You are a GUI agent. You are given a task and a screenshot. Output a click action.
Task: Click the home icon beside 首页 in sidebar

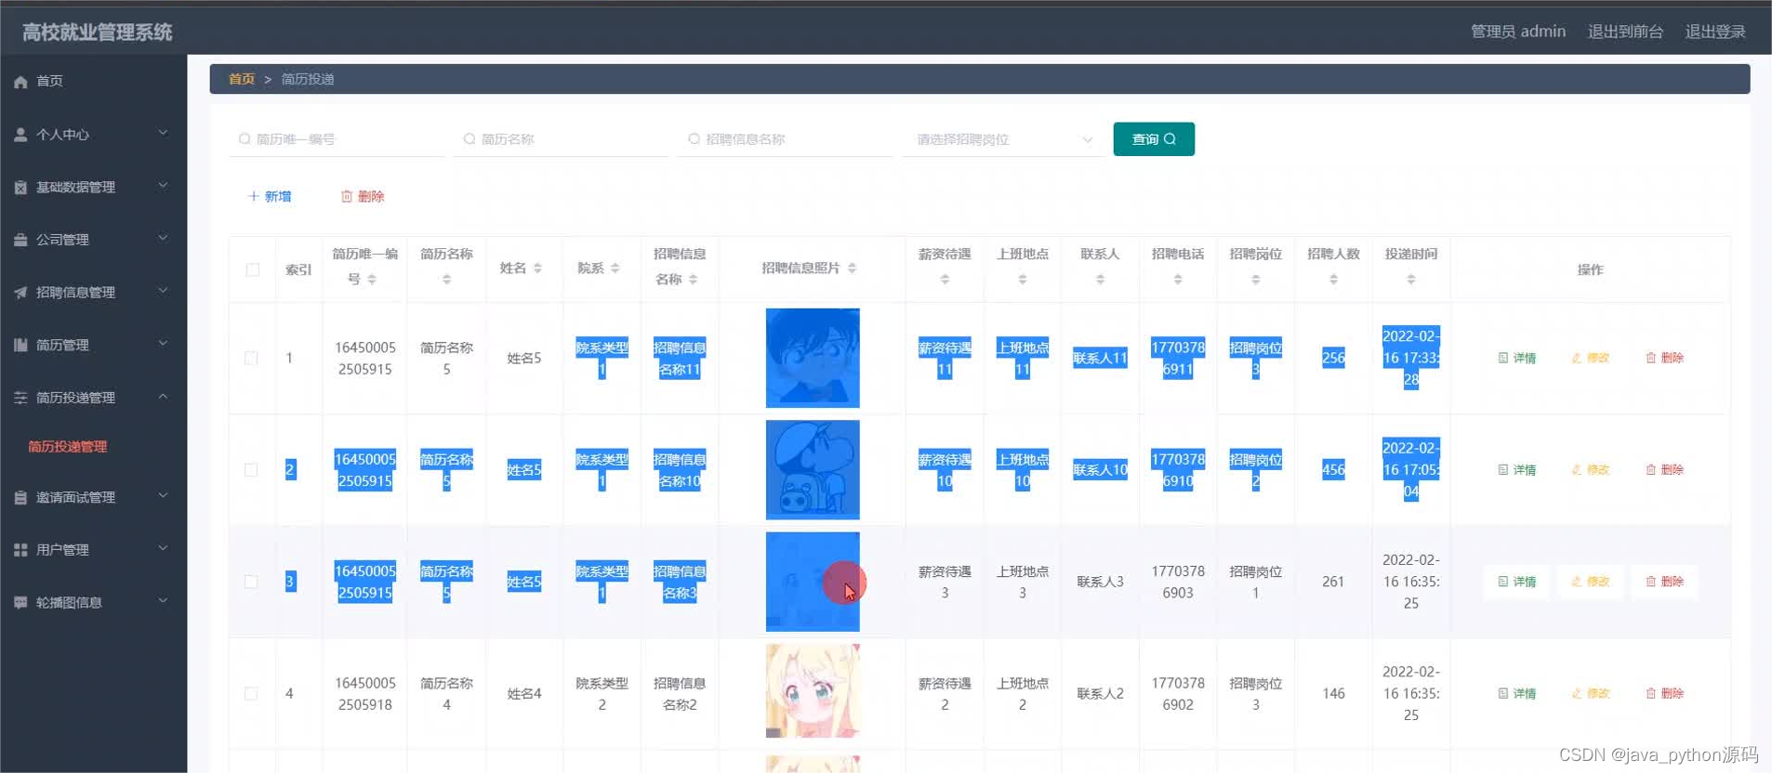point(20,82)
